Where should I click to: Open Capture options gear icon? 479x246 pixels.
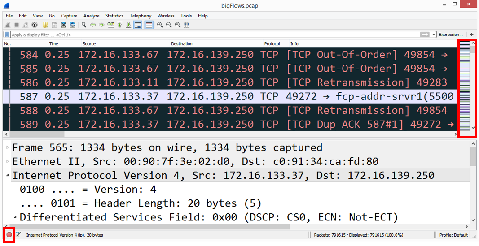click(35, 25)
